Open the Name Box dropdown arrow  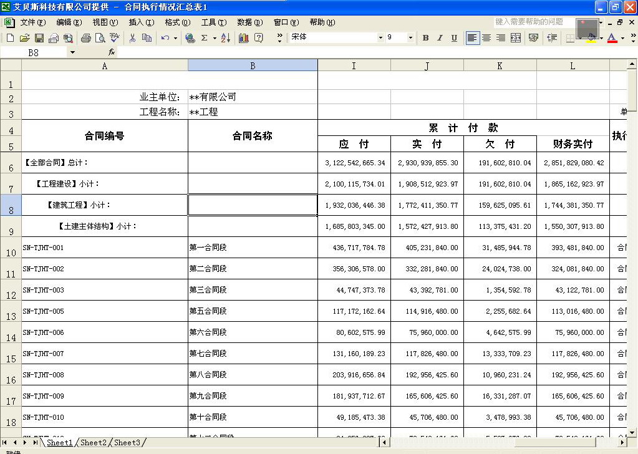click(x=72, y=52)
